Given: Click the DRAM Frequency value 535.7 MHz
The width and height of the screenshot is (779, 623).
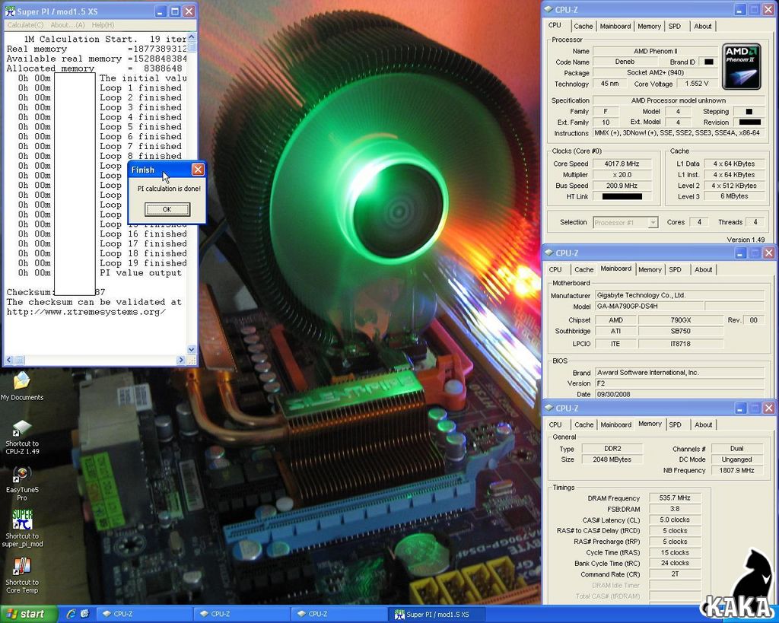Looking at the screenshot, I should pos(675,497).
